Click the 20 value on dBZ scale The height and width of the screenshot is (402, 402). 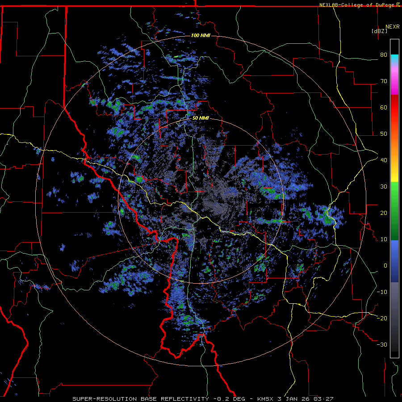(384, 213)
